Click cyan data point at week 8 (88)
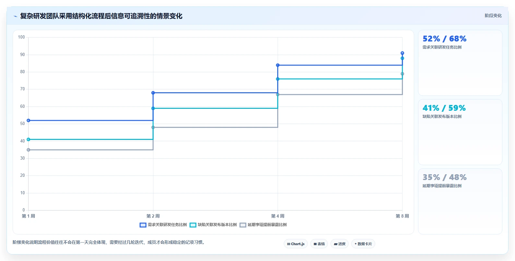 [402, 58]
